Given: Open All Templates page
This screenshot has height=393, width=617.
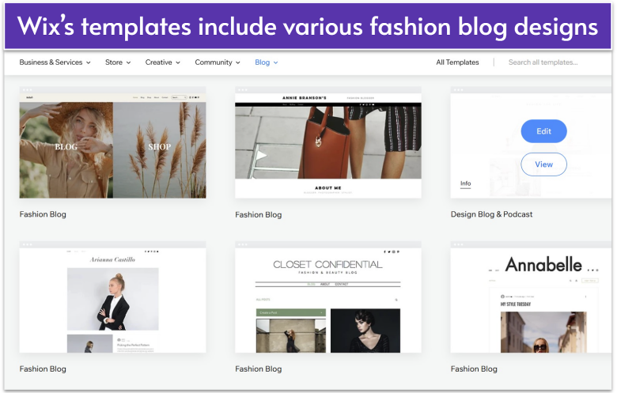Looking at the screenshot, I should pyautogui.click(x=457, y=62).
